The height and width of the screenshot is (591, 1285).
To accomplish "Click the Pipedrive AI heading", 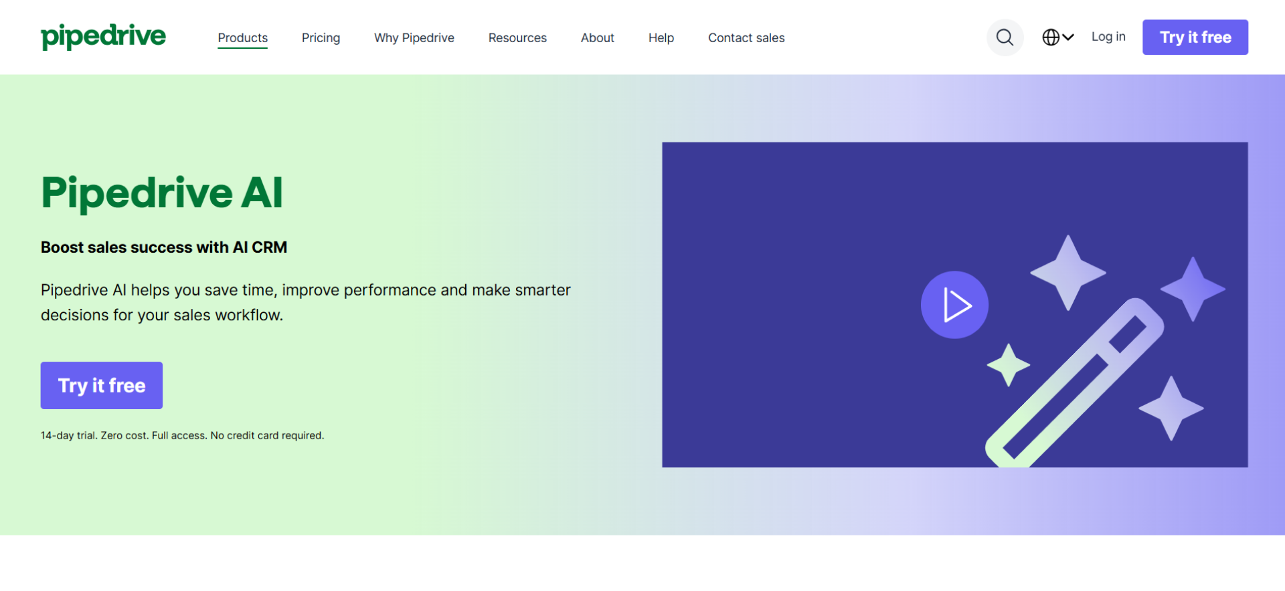I will pos(162,193).
